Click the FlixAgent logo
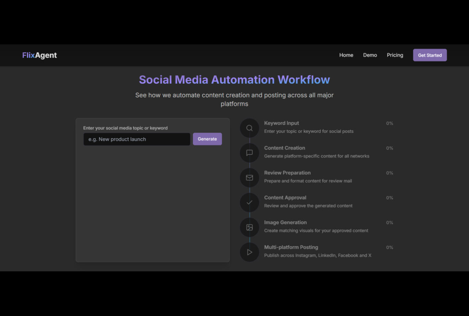469x316 pixels. (39, 55)
